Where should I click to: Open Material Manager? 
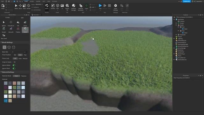[x=74, y=7]
